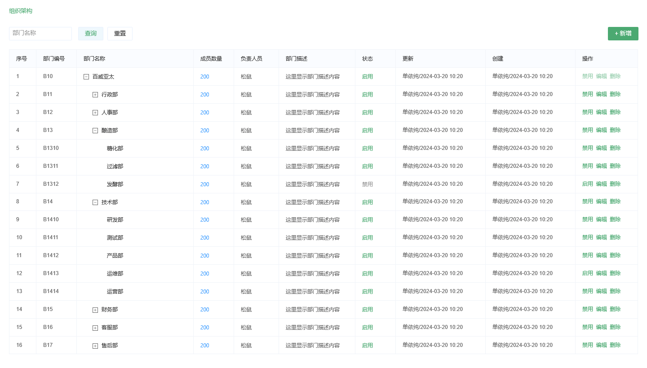Delete the 测试部 department
The height and width of the screenshot is (368, 647).
(615, 237)
